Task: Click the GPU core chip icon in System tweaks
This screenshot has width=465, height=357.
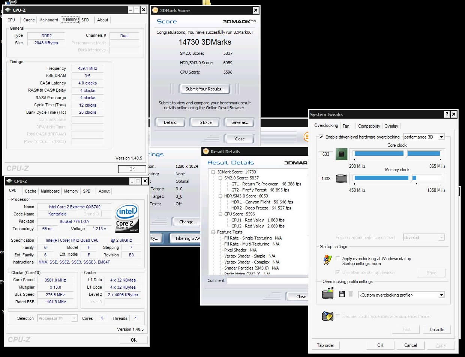Action: 341,154
